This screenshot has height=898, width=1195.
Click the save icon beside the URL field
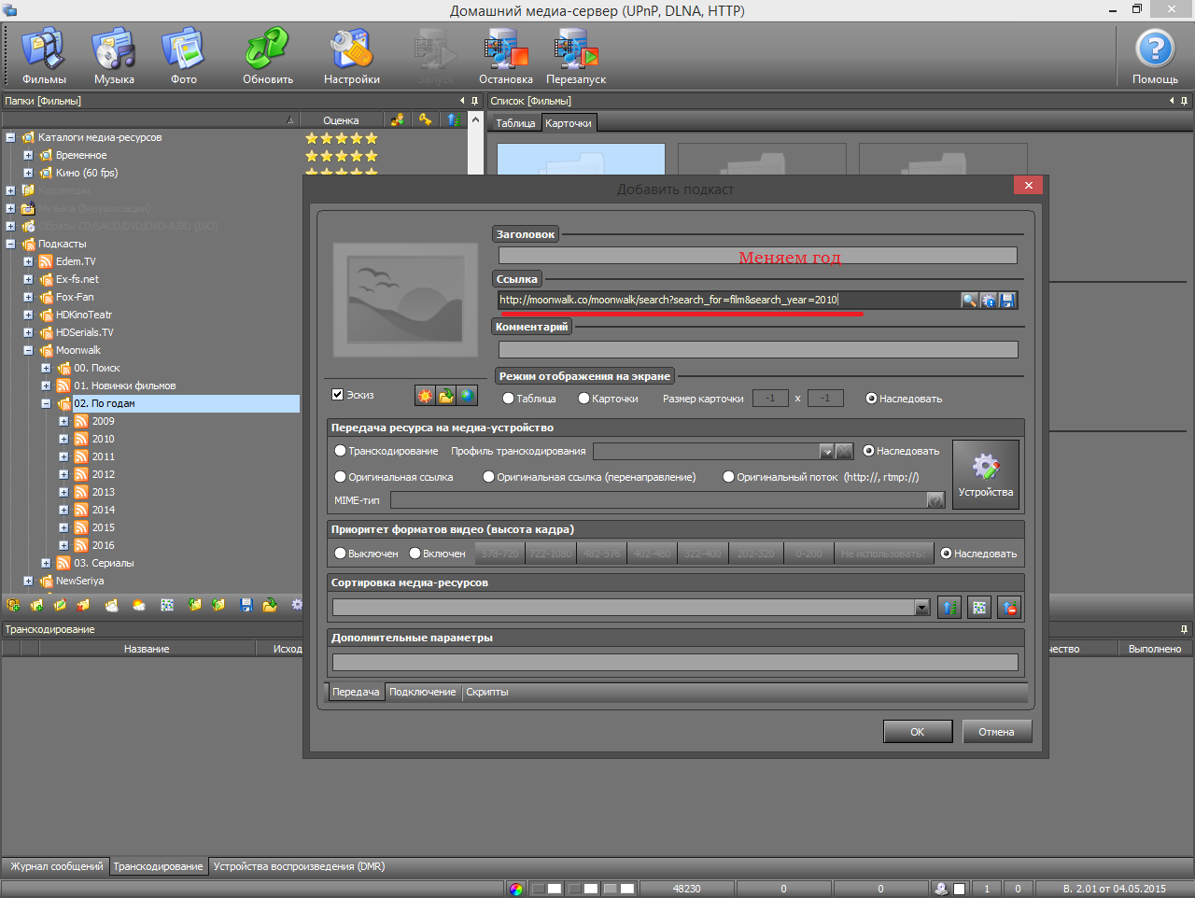(x=1006, y=300)
